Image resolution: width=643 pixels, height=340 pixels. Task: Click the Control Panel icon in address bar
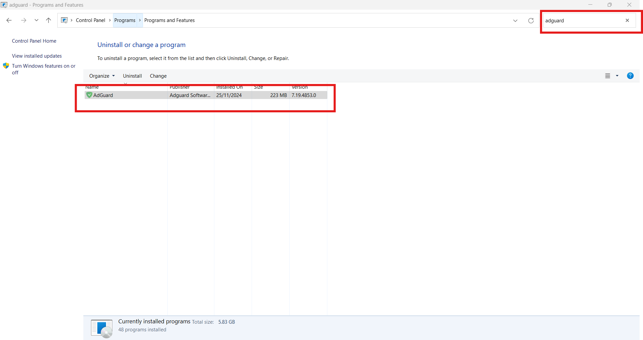point(64,20)
